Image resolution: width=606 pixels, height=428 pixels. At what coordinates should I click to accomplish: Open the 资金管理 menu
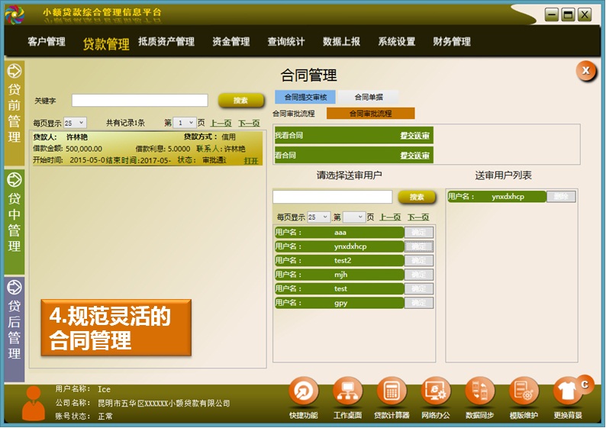(230, 42)
